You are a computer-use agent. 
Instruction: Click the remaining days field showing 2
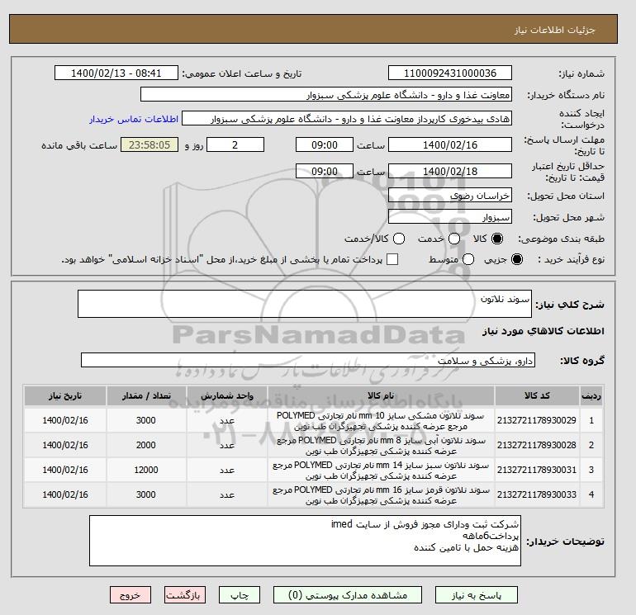coord(235,144)
